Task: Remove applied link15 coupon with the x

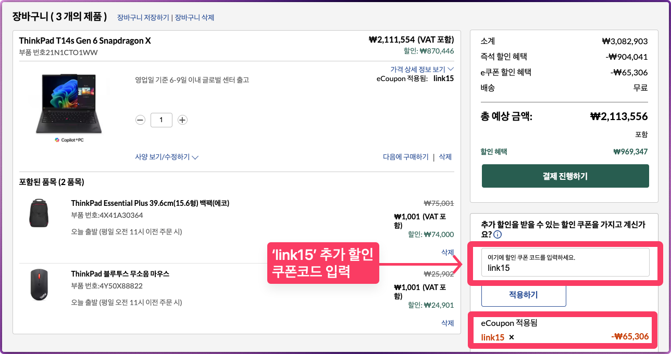Action: click(x=511, y=337)
